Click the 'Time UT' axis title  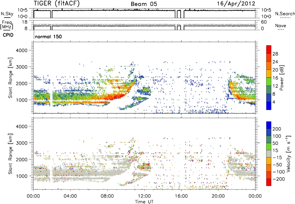pyautogui.click(x=144, y=202)
